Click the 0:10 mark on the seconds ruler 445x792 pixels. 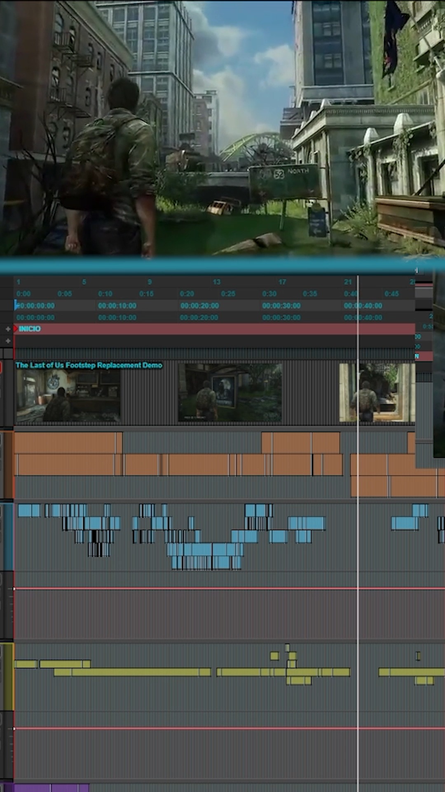[x=105, y=294]
